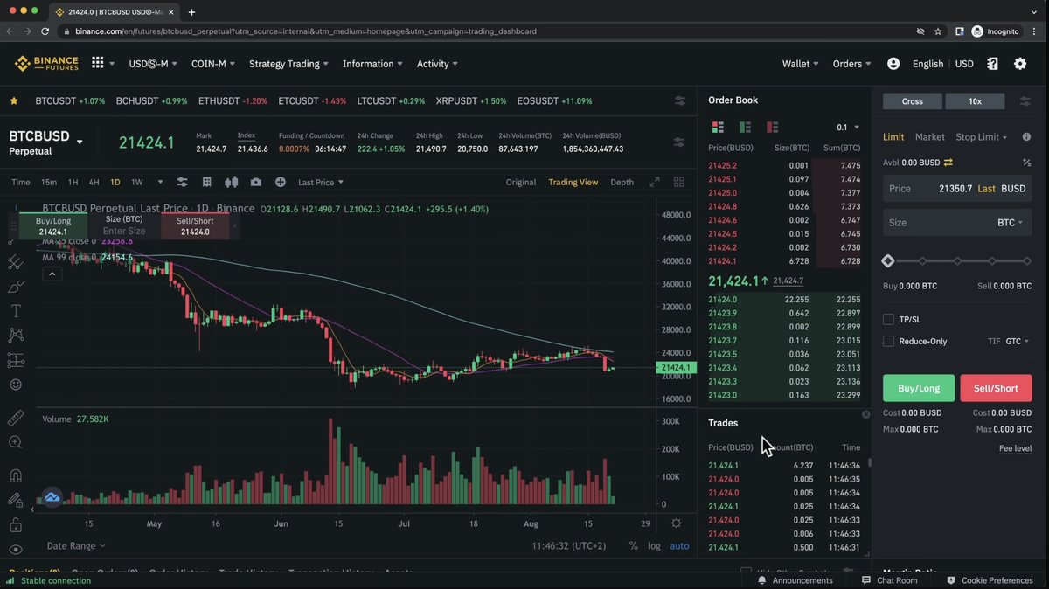This screenshot has width=1049, height=589.
Task: Open the Strategy Trading dropdown
Action: pos(289,64)
